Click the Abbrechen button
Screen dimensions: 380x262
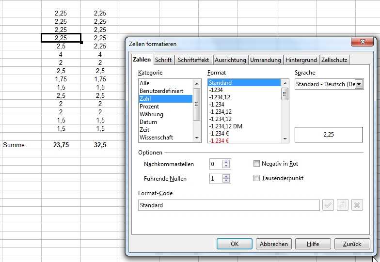click(x=273, y=244)
